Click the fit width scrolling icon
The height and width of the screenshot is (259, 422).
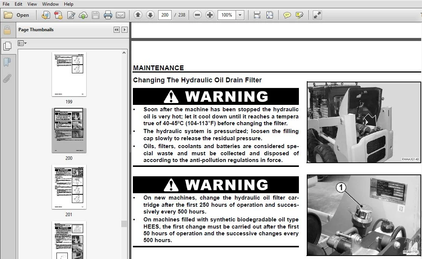pos(257,15)
